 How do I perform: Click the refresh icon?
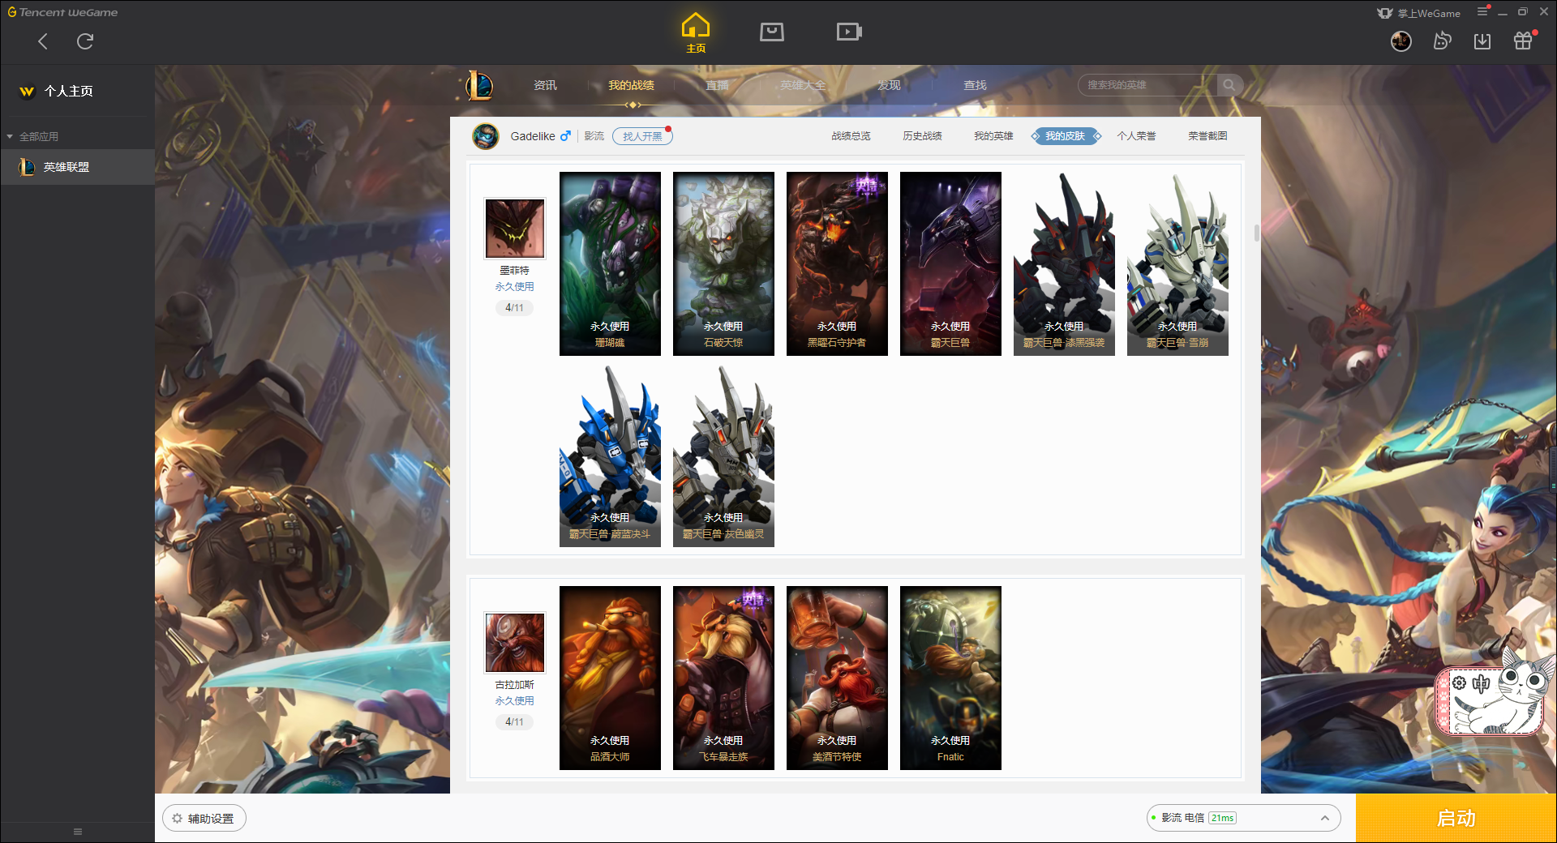85,41
